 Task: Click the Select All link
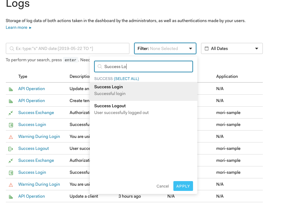coord(126,79)
